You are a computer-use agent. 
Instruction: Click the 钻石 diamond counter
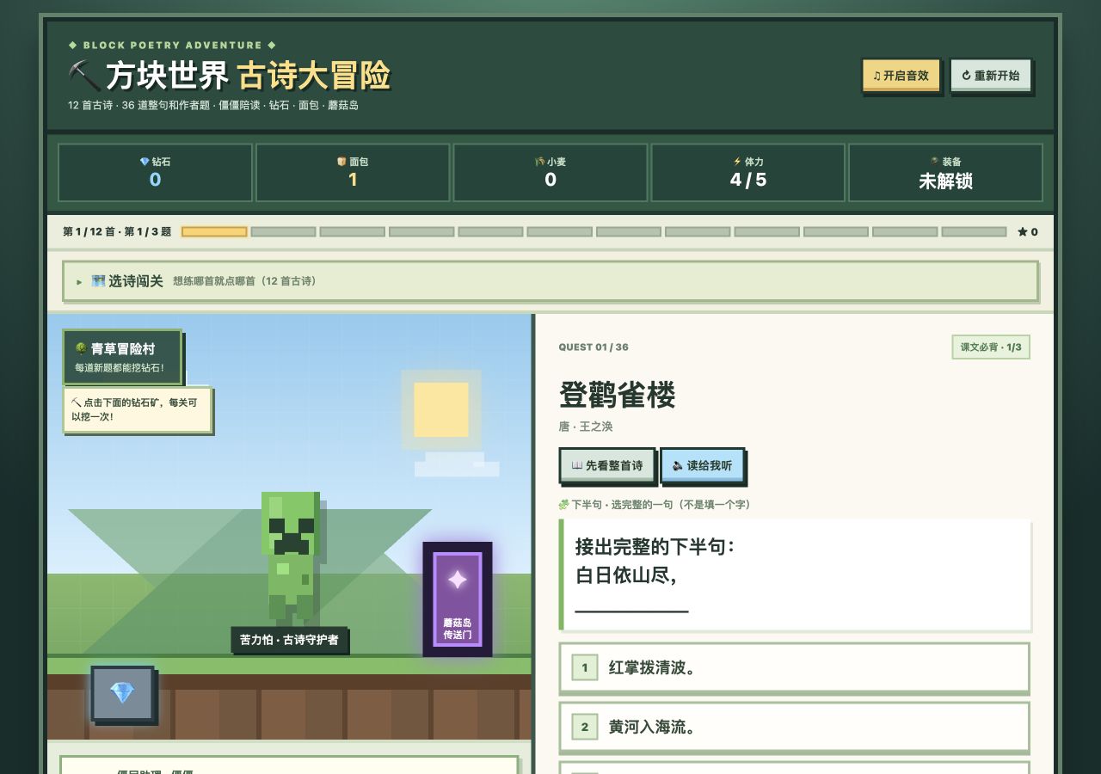[x=155, y=172]
